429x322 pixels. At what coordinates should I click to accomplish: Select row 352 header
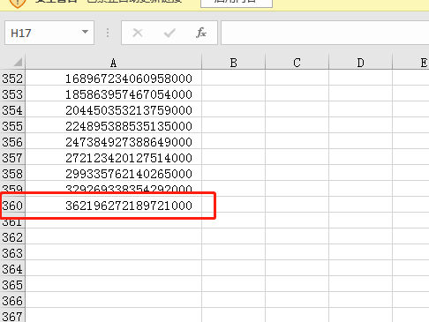click(x=12, y=79)
